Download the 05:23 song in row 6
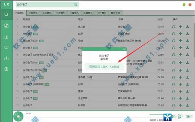The width and height of the screenshot is (195, 122). pos(188,62)
